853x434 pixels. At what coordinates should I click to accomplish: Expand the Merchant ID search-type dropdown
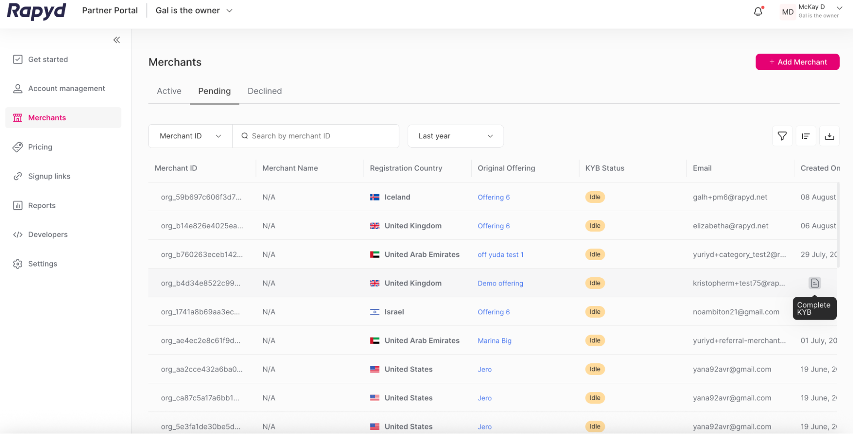pos(190,136)
